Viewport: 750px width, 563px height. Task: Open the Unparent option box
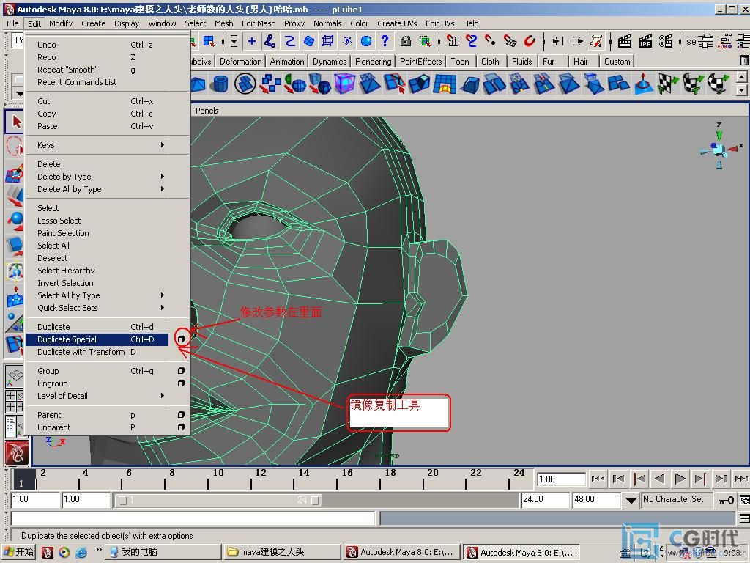point(181,427)
